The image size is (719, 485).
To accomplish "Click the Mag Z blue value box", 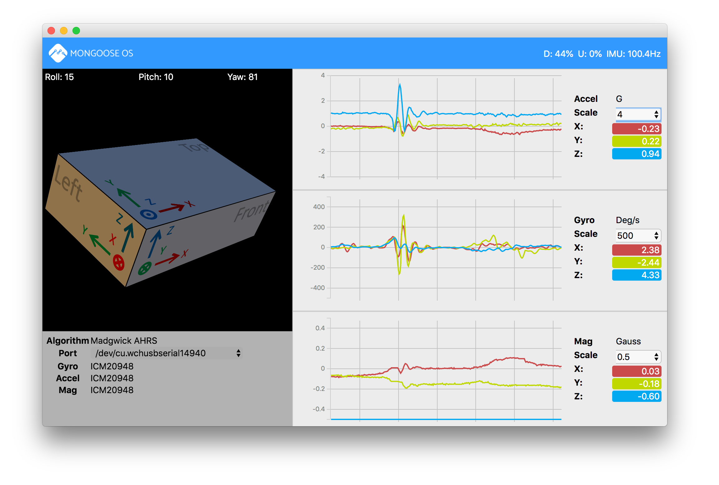I will click(637, 396).
